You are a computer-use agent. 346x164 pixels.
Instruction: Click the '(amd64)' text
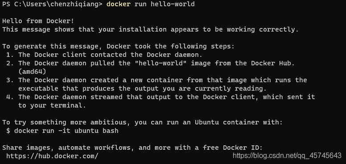coord(32,72)
